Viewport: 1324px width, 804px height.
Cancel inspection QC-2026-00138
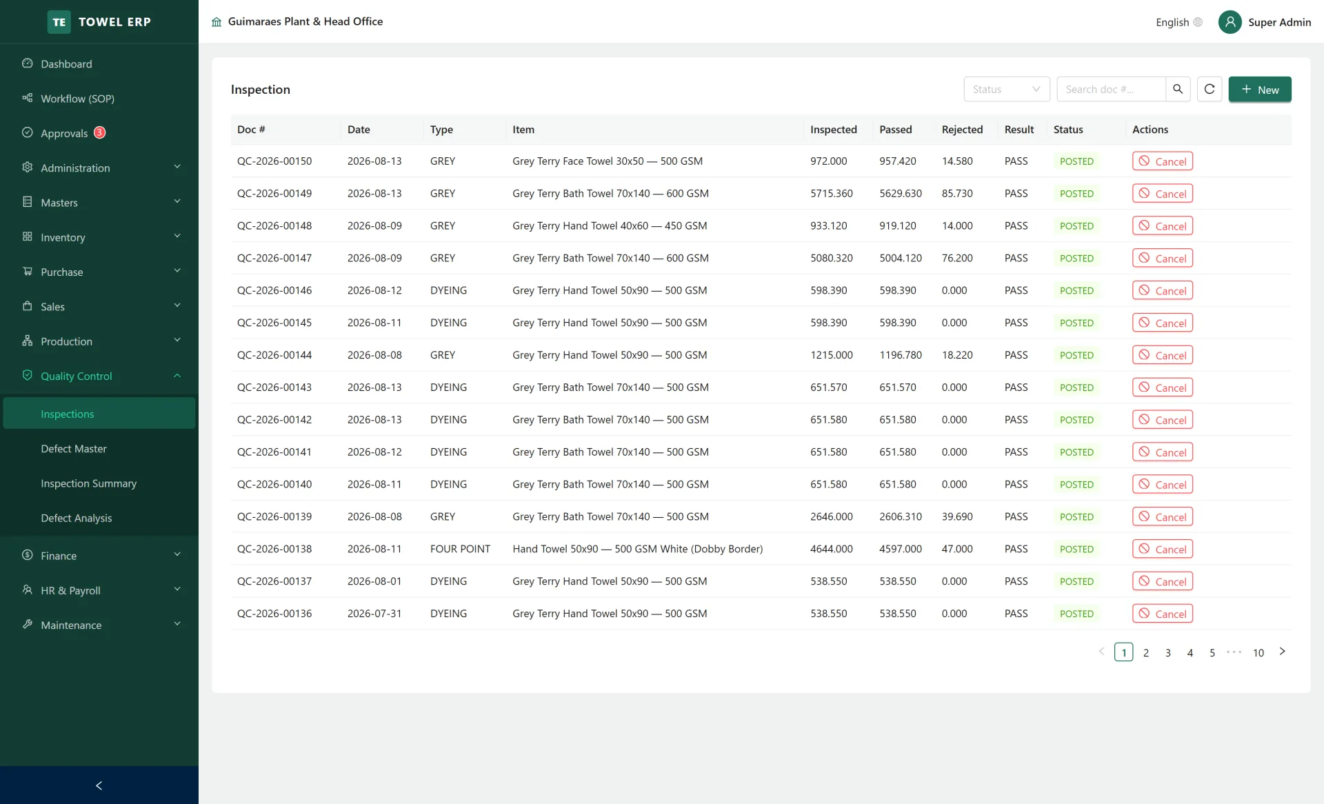point(1163,549)
